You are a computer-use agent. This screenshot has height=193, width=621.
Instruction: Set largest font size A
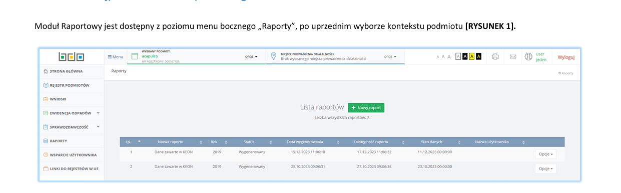tap(449, 57)
